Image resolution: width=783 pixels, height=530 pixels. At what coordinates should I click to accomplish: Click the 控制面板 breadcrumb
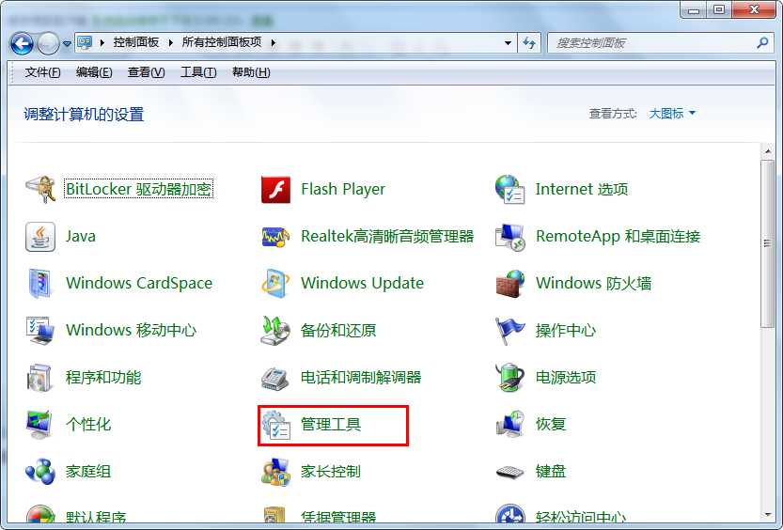pos(135,42)
